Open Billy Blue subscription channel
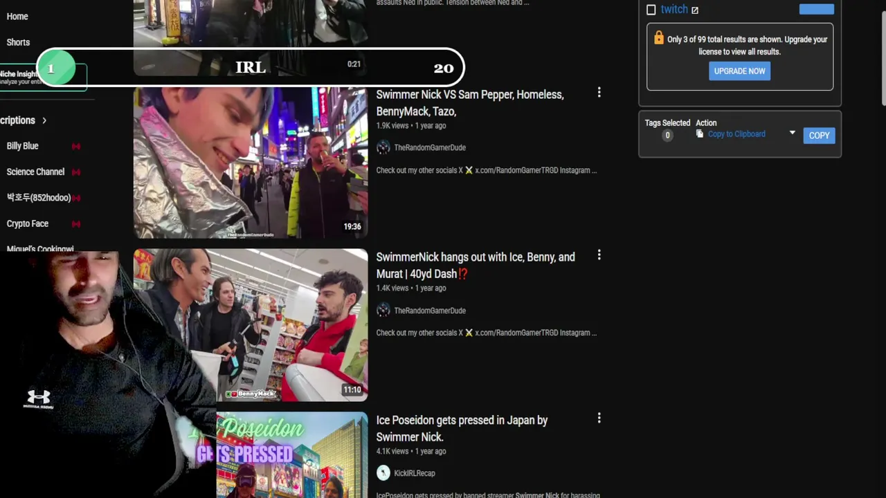 pyautogui.click(x=23, y=146)
